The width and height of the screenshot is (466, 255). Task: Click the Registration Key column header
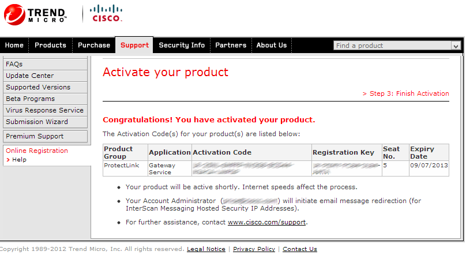(x=347, y=152)
